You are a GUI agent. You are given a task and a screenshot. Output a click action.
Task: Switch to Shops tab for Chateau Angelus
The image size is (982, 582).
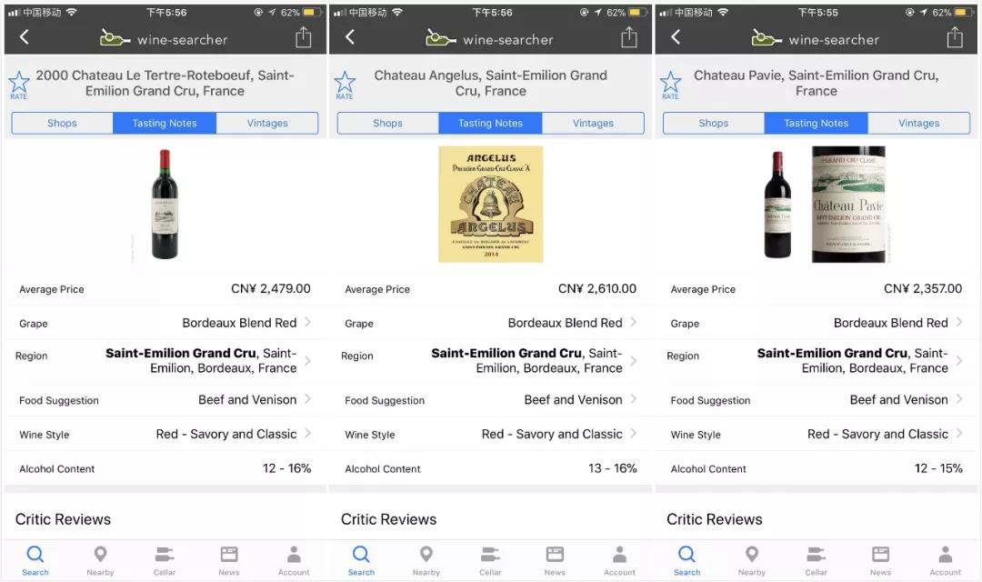coord(387,123)
